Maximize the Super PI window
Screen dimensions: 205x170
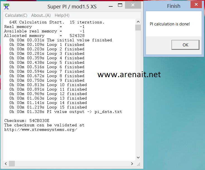(x=120, y=5)
